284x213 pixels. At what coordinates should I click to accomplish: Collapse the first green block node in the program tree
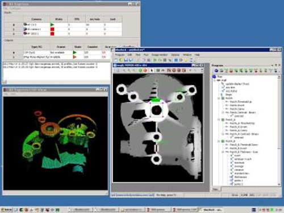point(219,98)
